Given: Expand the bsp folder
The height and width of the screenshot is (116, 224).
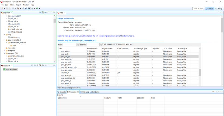Looking at the screenshot, I should [9, 45].
